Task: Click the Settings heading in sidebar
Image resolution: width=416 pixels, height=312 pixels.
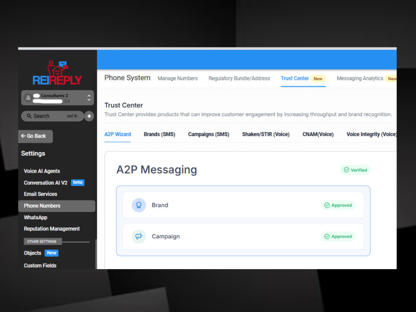Action: pyautogui.click(x=33, y=154)
